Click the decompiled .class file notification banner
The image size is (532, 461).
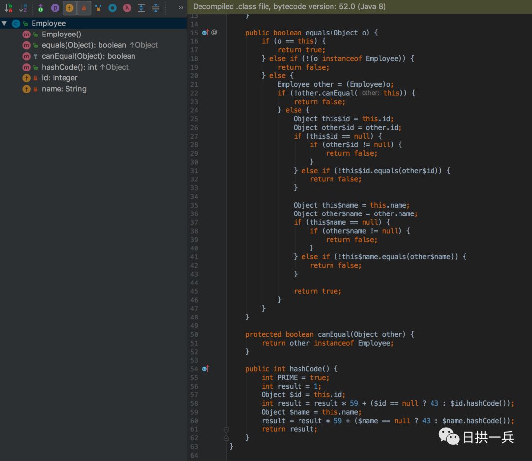click(360, 7)
